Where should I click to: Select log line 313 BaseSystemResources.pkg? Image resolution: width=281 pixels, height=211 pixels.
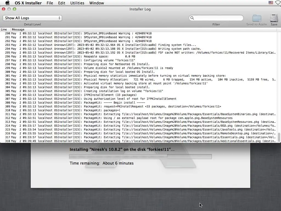(138, 122)
